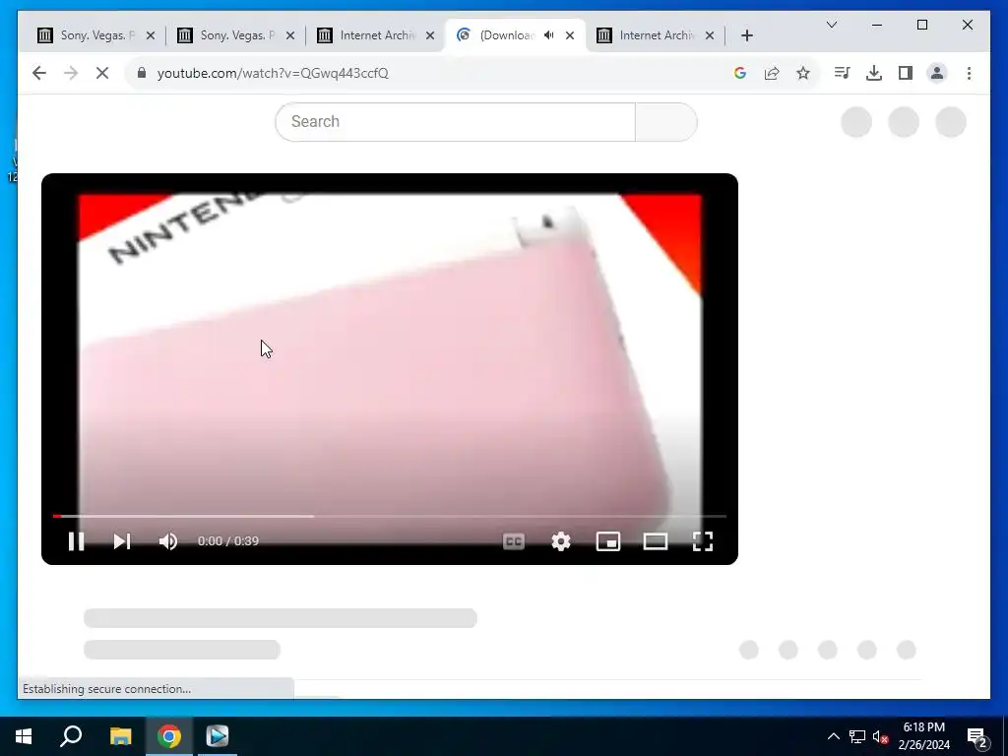
Task: Bookmark this tab with star
Action: click(x=803, y=73)
